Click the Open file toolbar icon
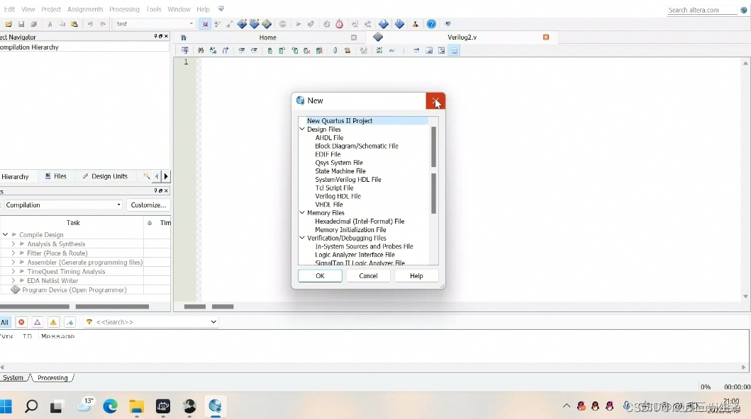Viewport: 751px width, 419px height. [x=9, y=24]
